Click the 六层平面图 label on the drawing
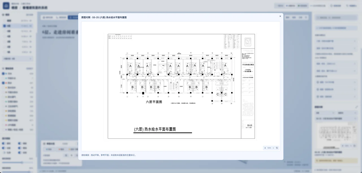This screenshot has height=173, width=362. click(x=154, y=102)
